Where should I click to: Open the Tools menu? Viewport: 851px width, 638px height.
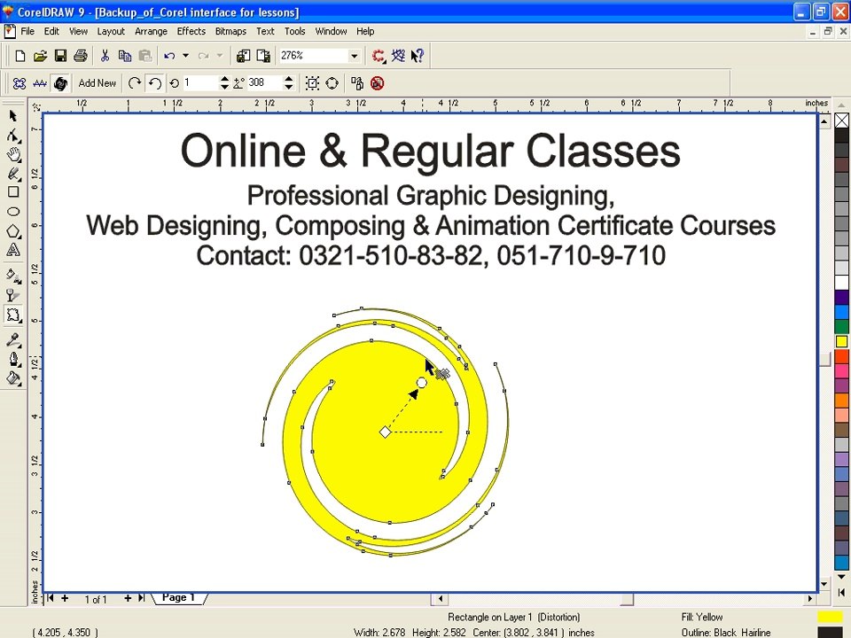294,32
